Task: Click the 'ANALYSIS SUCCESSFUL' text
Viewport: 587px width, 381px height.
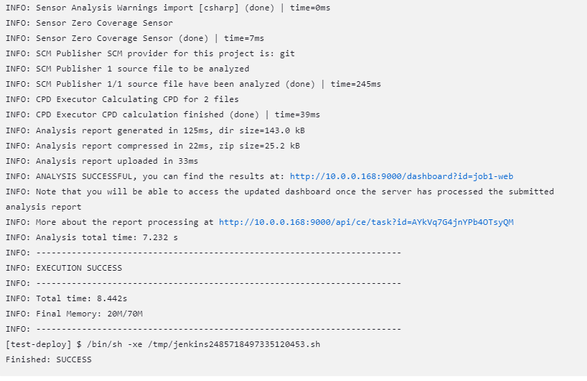Action: click(x=90, y=176)
